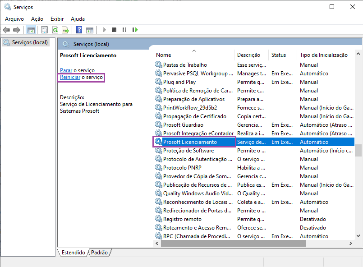The height and width of the screenshot is (267, 363).
Task: Click the vertical scrollbar down arrow
Action: 358,236
